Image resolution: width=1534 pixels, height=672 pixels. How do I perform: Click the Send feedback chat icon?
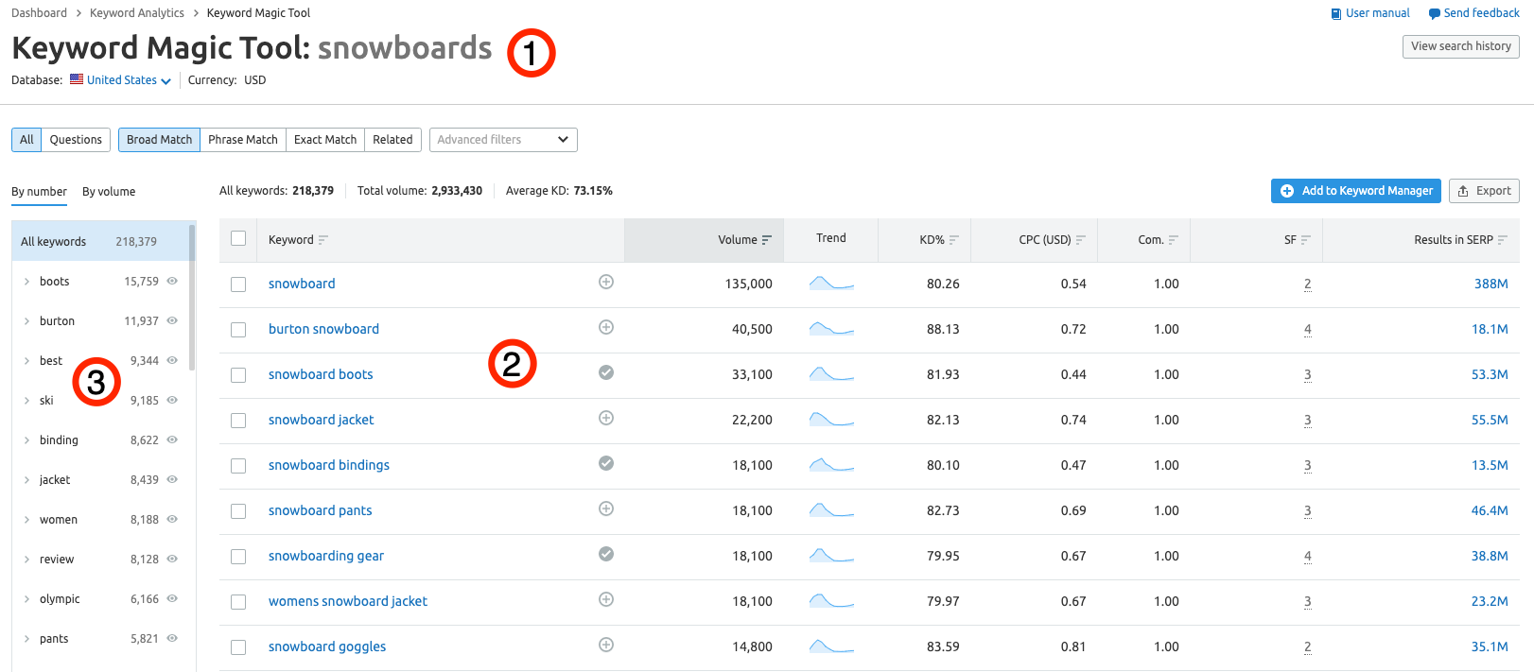tap(1435, 14)
